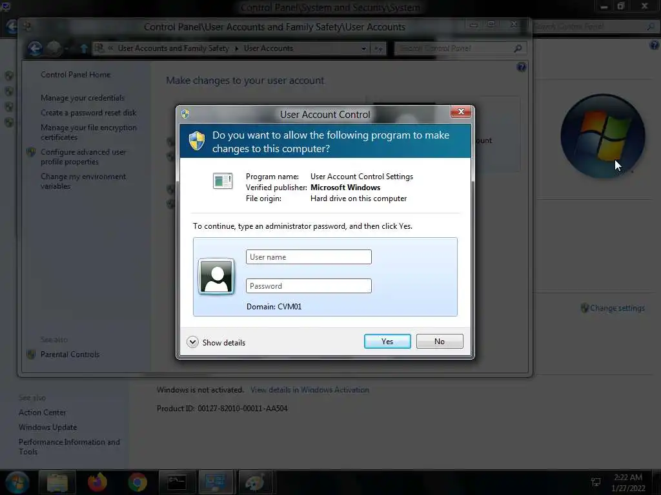Focus the Password field

click(309, 286)
